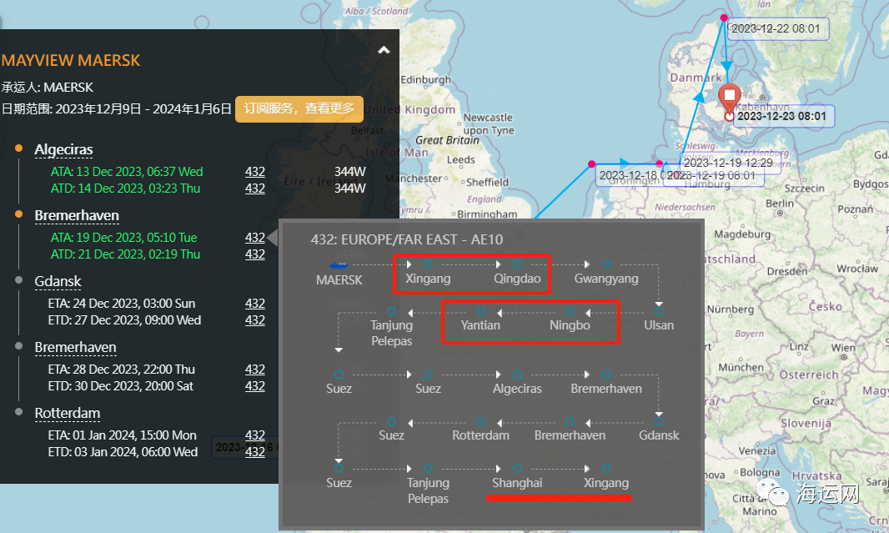Click voyage number 344W on Algeciras ATA row
This screenshot has width=889, height=533.
point(349,171)
